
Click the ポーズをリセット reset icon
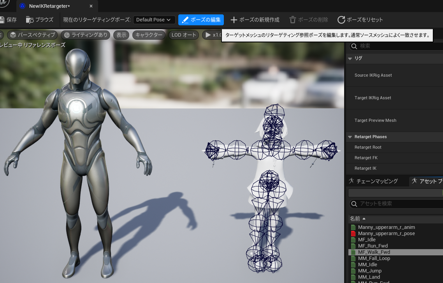pos(341,20)
